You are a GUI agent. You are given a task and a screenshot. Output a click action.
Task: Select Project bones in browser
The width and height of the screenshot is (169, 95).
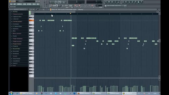[17, 44]
